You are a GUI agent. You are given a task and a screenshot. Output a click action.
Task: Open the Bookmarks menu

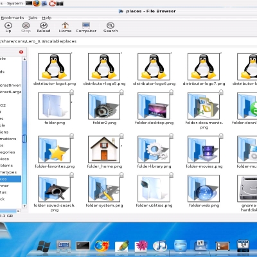(x=12, y=18)
